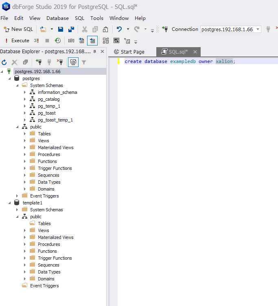Click the blue Undo arrow
Screen dimensions: 278x306
click(119, 29)
